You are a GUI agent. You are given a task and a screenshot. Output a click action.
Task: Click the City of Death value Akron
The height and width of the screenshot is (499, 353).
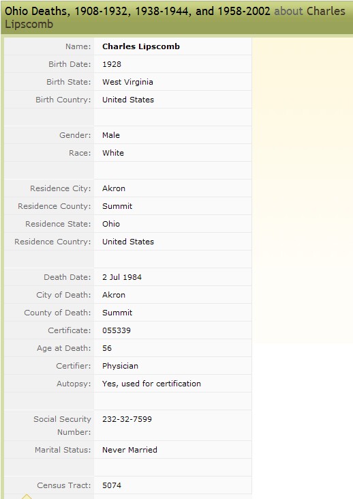click(x=113, y=295)
